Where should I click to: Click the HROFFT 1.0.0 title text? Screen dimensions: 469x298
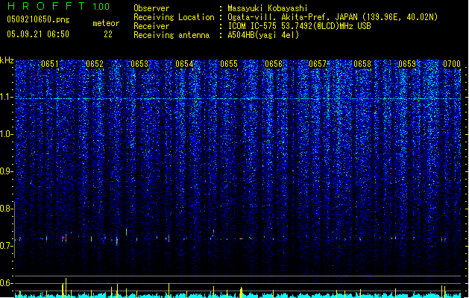pos(59,6)
